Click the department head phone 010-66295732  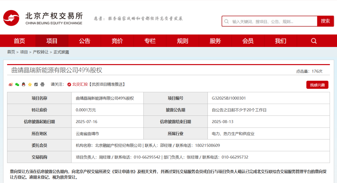pyautogui.click(x=235, y=157)
